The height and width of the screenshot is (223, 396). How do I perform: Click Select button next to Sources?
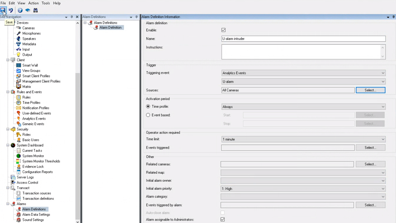370,90
